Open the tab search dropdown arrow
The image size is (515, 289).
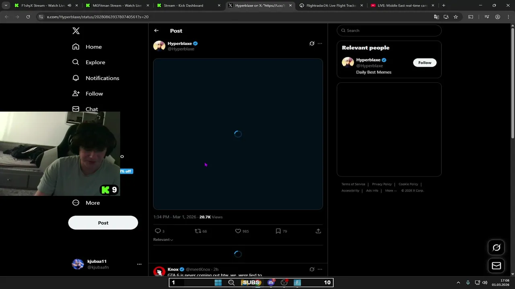pyautogui.click(x=6, y=6)
